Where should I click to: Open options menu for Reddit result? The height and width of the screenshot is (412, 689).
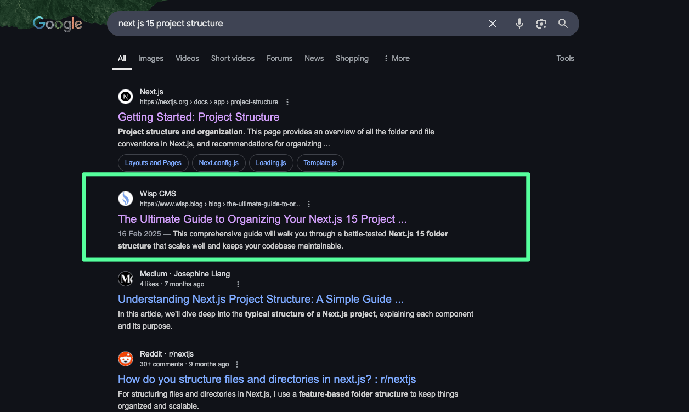pos(237,364)
